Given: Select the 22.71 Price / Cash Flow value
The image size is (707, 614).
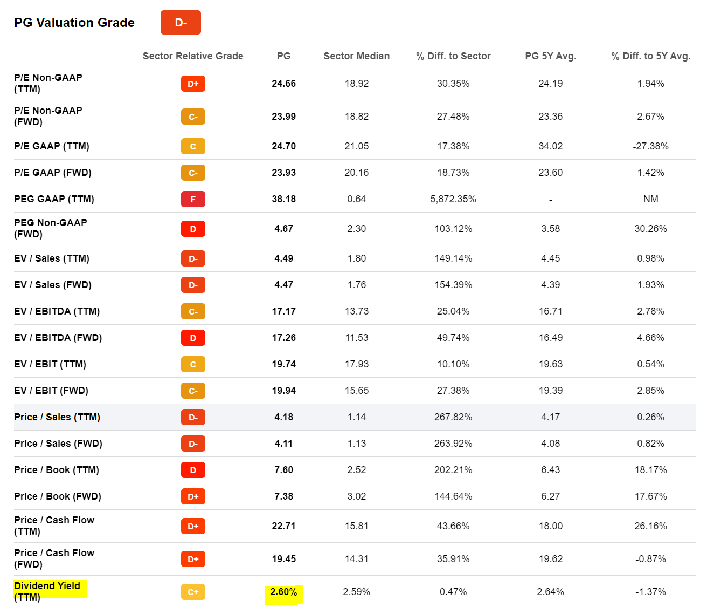Looking at the screenshot, I should pyautogui.click(x=283, y=526).
